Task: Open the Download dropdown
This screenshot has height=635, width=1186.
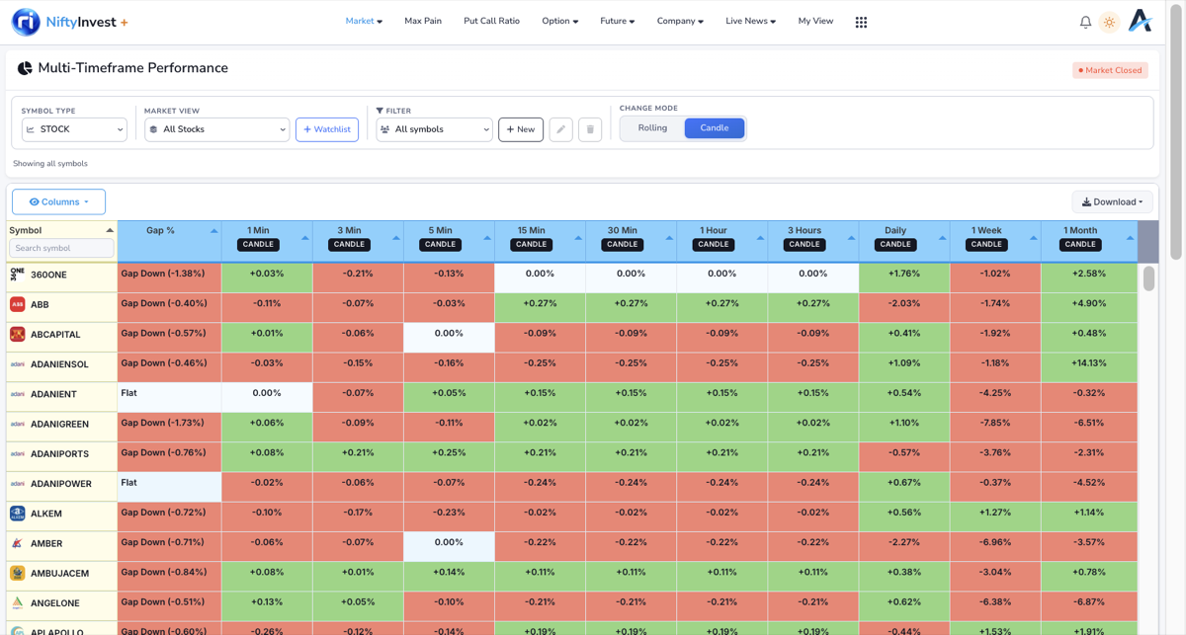Action: (x=1112, y=201)
